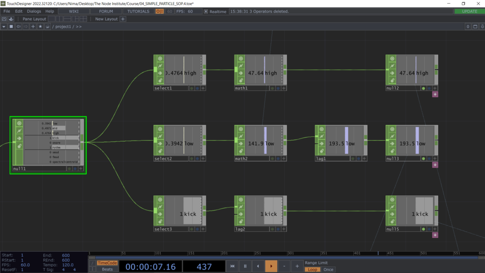Select the three pane layout preset
This screenshot has width=485, height=273.
point(75,19)
